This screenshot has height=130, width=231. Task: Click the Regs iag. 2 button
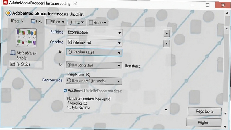point(205,111)
